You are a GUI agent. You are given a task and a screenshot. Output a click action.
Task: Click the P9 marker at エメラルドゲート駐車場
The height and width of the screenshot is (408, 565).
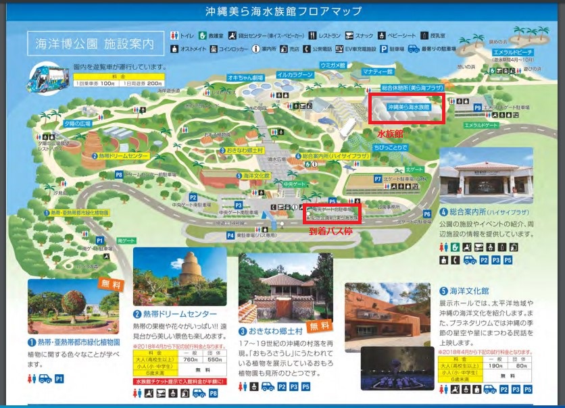(478, 107)
